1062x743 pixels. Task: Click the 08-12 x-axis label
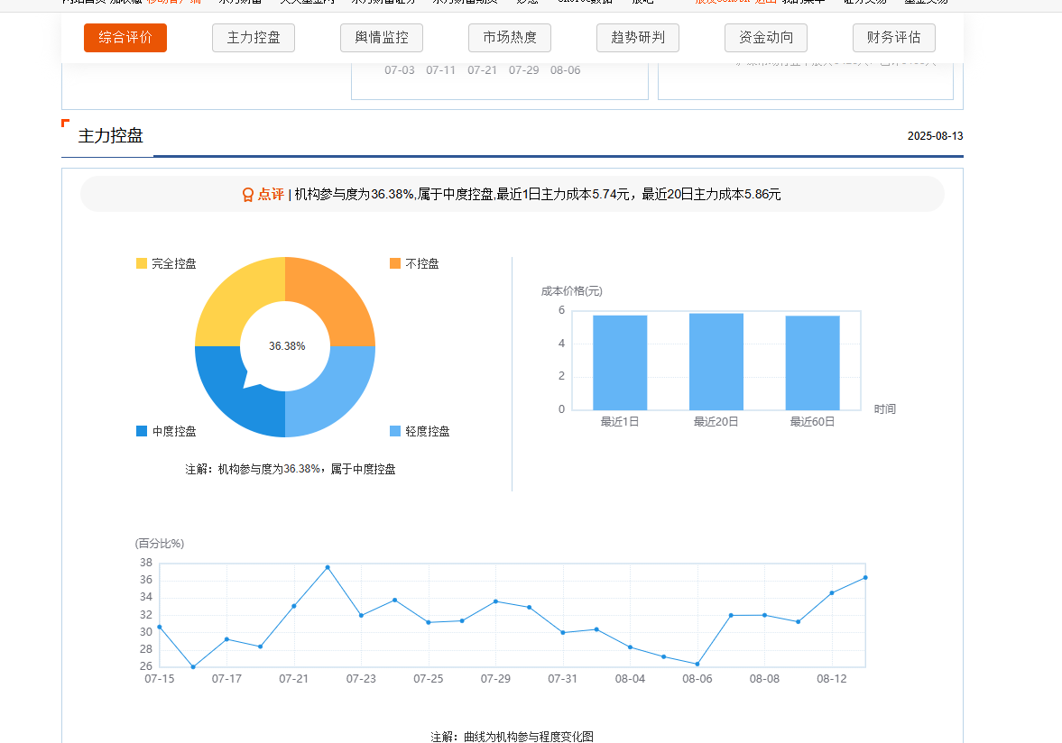tap(832, 679)
